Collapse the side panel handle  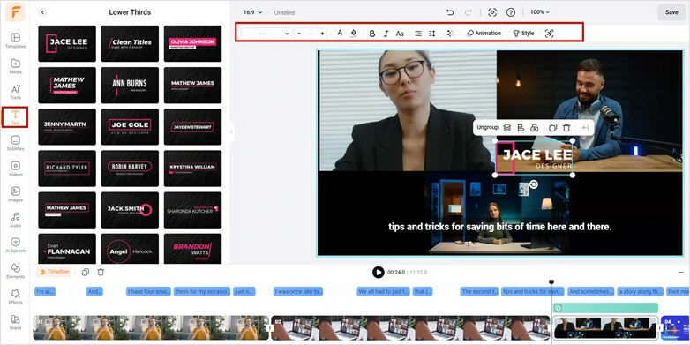[231, 131]
